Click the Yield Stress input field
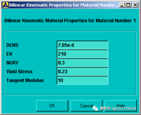Screen dimensions: 141x115 [82, 71]
